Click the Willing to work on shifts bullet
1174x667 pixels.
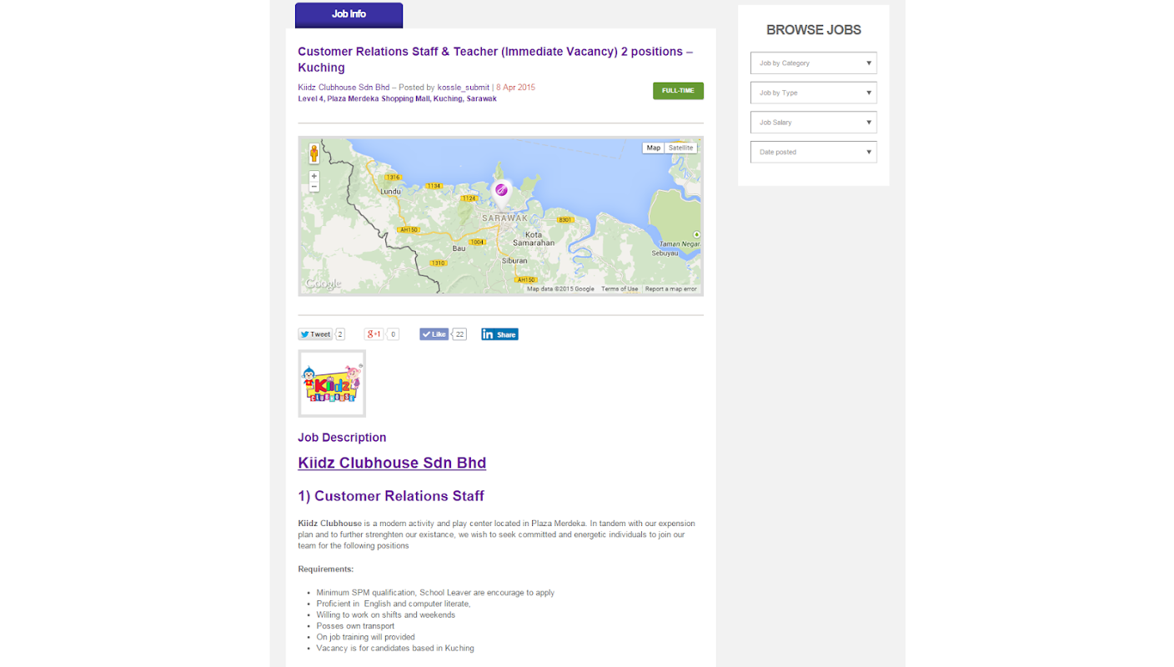tap(386, 615)
